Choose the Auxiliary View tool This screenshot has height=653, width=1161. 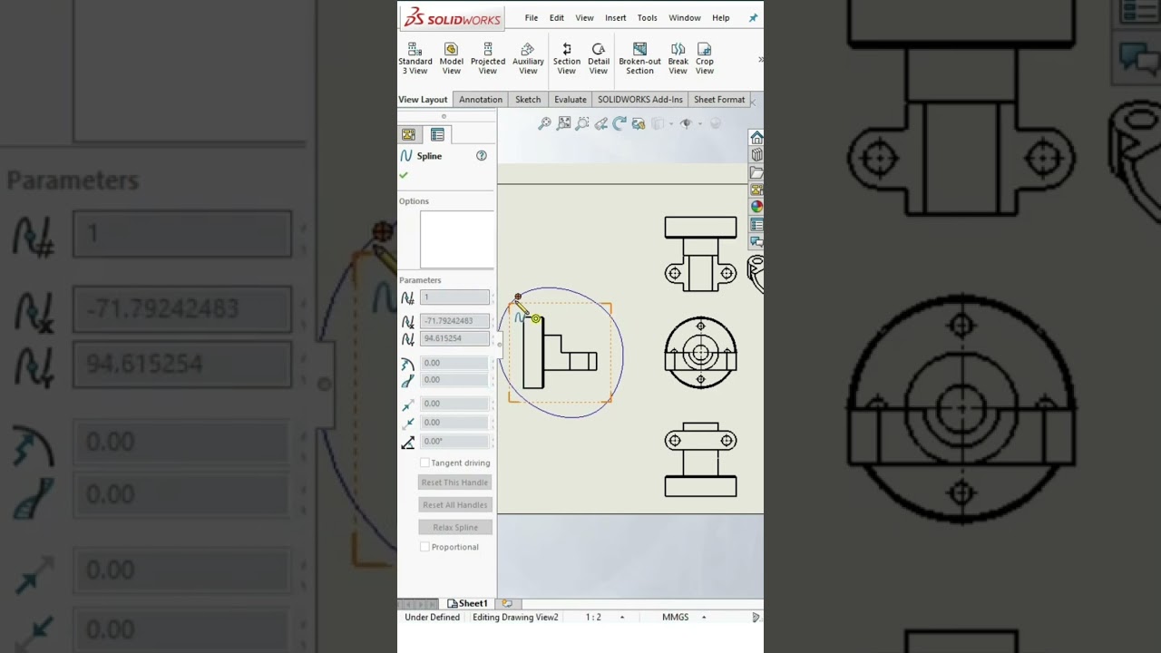pos(528,58)
